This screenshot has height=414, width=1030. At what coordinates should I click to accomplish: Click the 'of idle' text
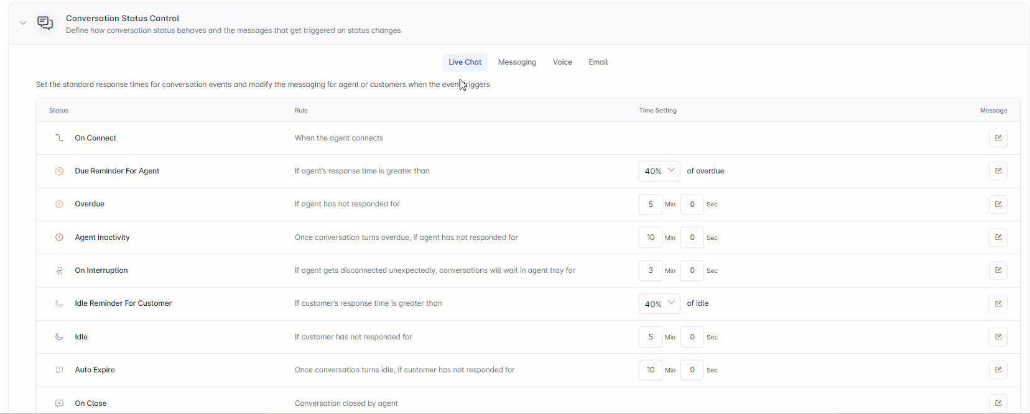698,303
